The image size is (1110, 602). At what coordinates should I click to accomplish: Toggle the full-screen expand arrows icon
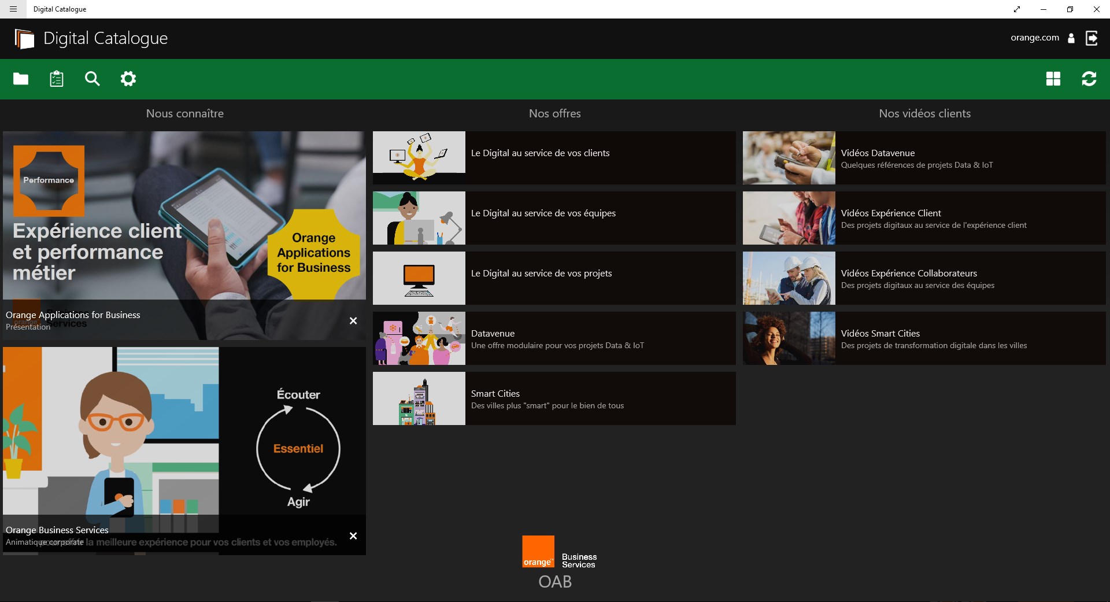[x=1017, y=9]
